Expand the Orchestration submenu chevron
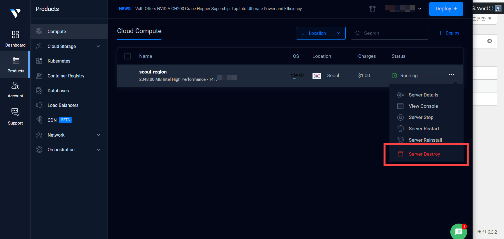Image resolution: width=504 pixels, height=239 pixels. pyautogui.click(x=98, y=150)
